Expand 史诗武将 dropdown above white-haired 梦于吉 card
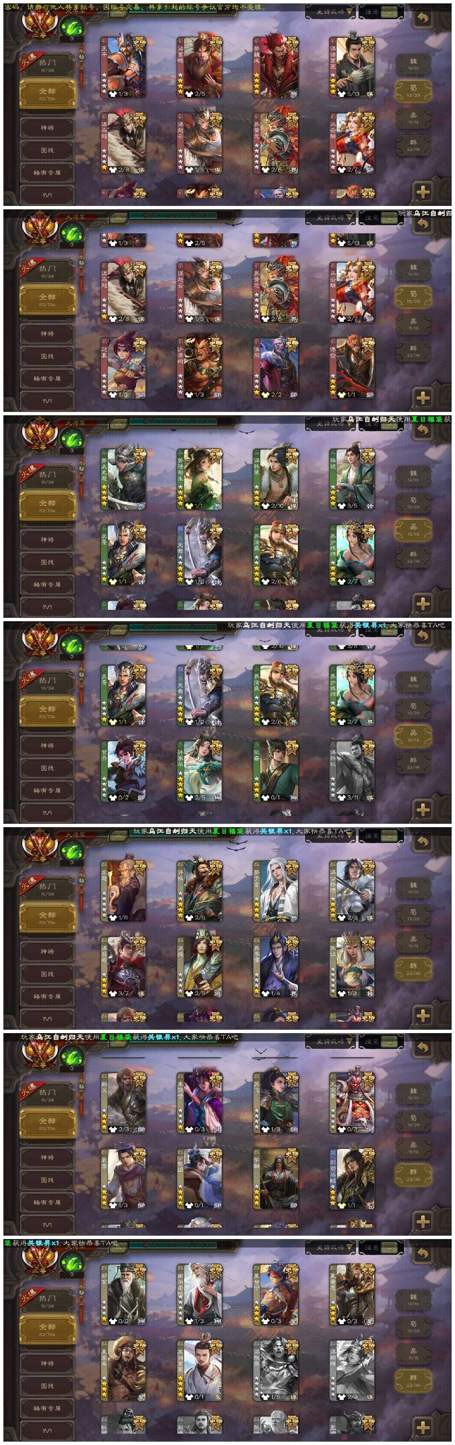Image resolution: width=455 pixels, height=1445 pixels. click(330, 835)
